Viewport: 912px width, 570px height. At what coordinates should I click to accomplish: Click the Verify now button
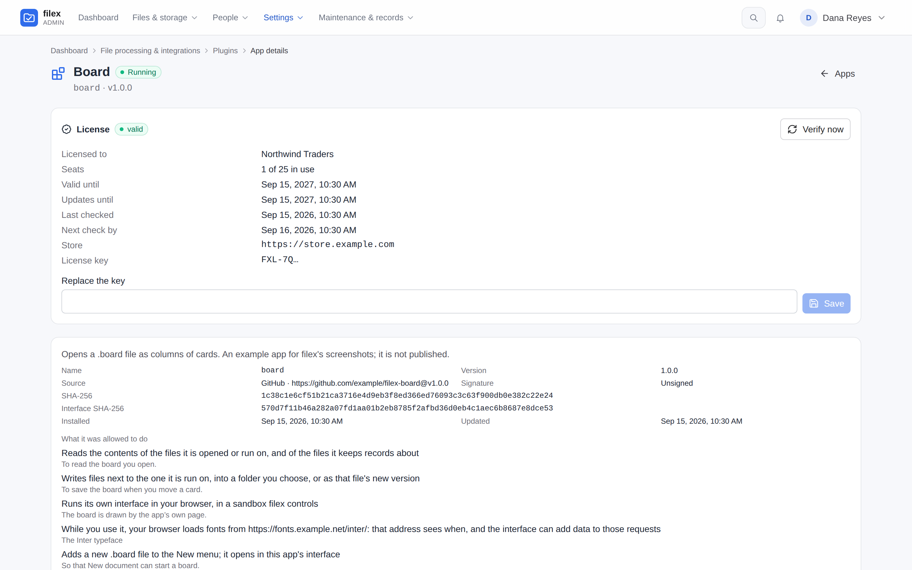click(815, 129)
